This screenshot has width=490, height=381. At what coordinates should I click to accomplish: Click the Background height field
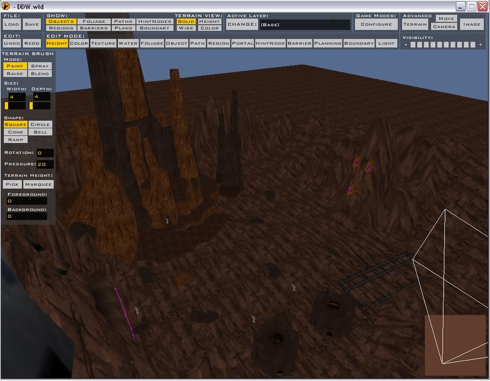point(27,216)
